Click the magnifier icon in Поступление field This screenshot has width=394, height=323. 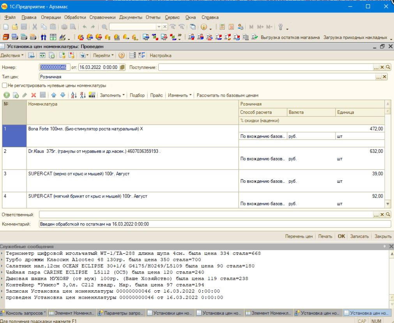point(388,67)
